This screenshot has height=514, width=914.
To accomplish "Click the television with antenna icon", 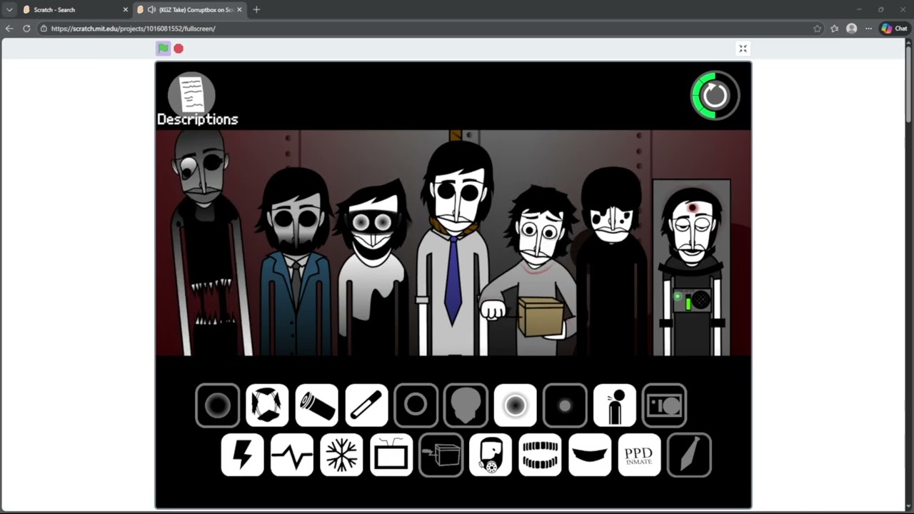I will 391,455.
